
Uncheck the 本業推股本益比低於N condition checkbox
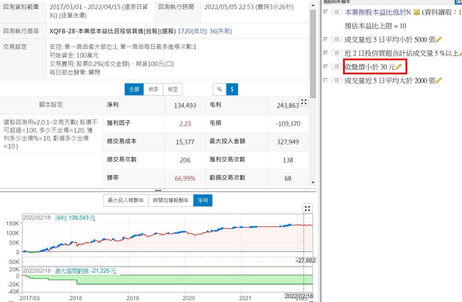326,12
